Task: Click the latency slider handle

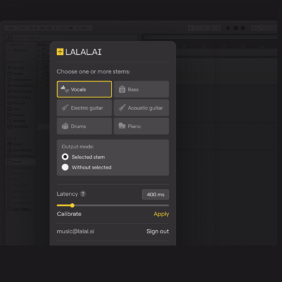Action: [72, 205]
